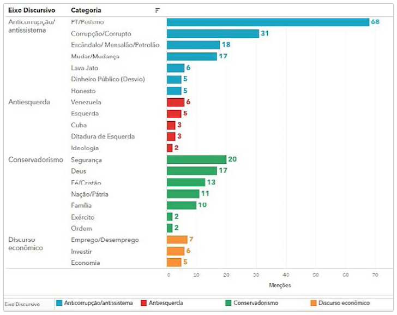Select the Segurança green bar
This screenshot has width=397, height=315.
click(196, 159)
